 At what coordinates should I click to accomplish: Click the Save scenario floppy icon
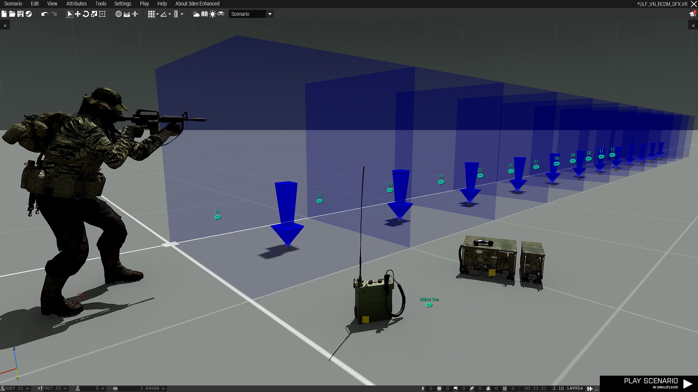[20, 14]
